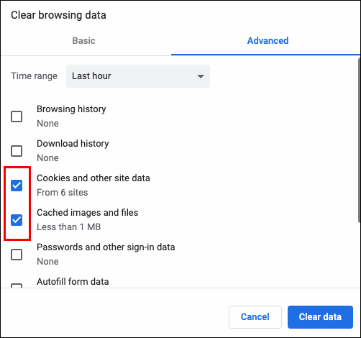Uncheck Cached images and files
This screenshot has height=338, width=361.
click(17, 220)
